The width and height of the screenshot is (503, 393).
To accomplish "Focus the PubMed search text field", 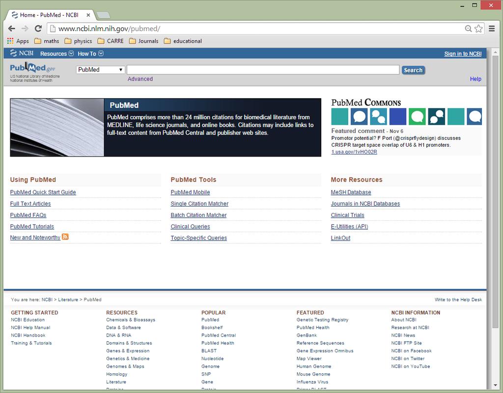I will click(263, 70).
